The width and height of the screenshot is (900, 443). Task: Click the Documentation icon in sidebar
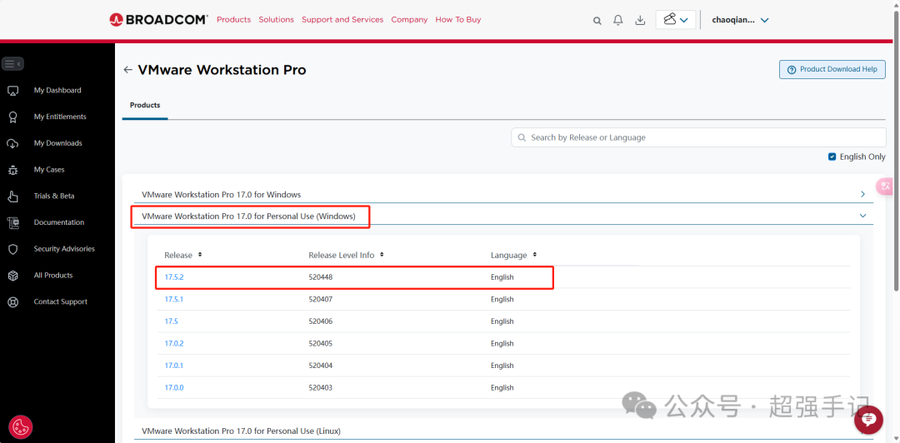(x=12, y=222)
